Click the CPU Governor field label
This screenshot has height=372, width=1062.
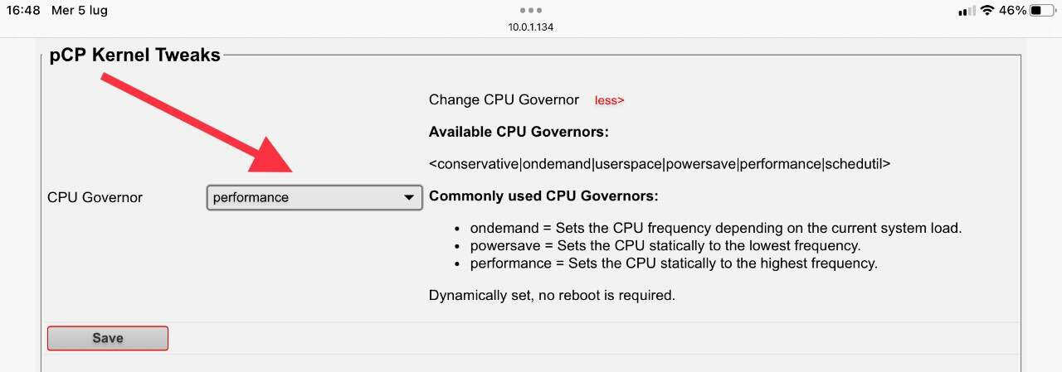click(x=95, y=198)
